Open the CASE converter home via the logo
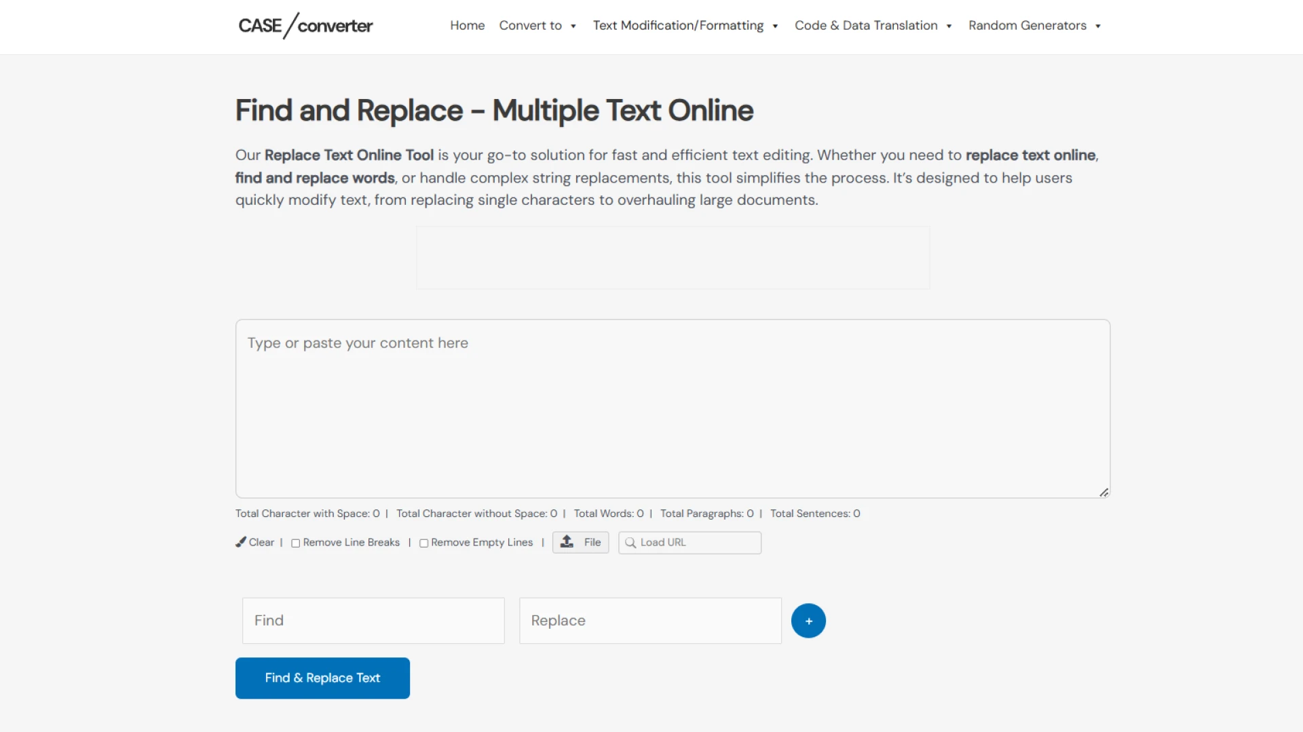The image size is (1303, 732). point(305,26)
